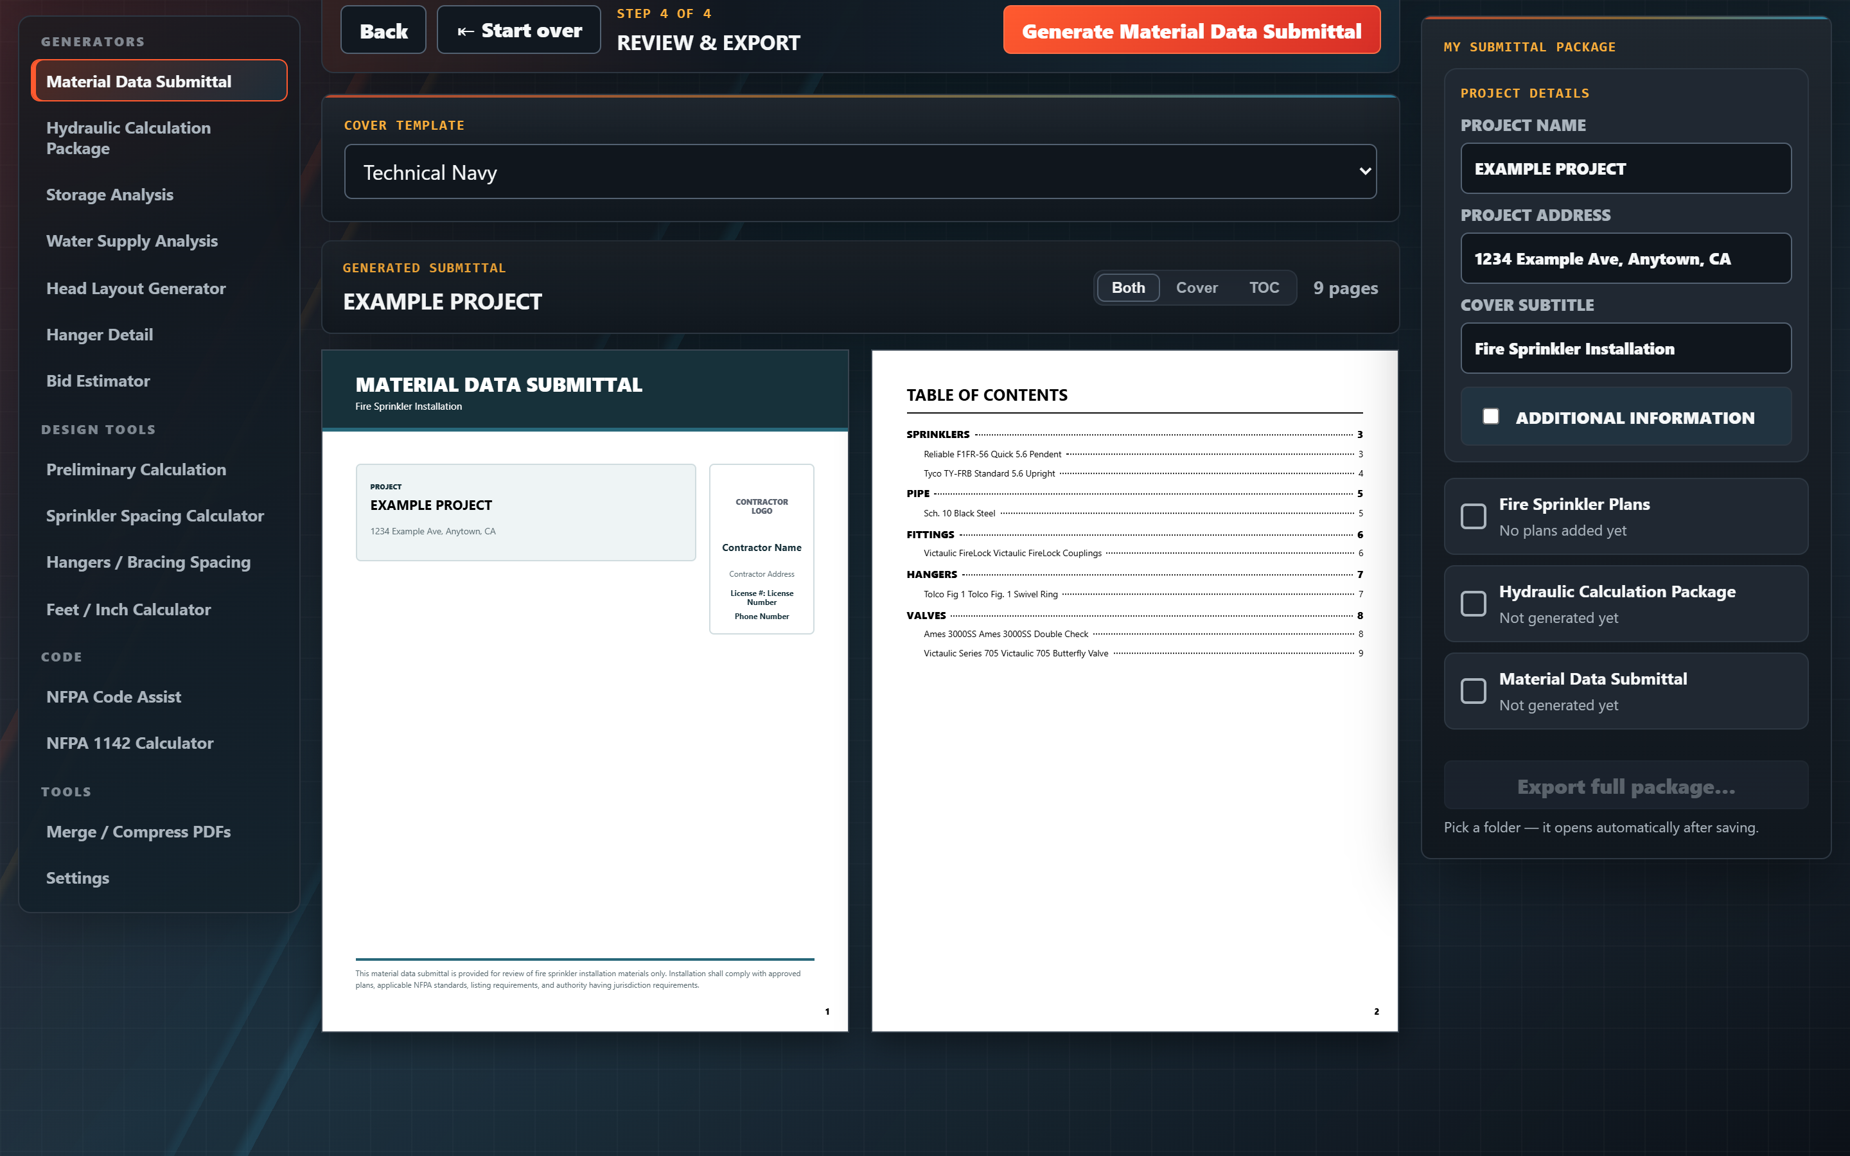This screenshot has height=1156, width=1850.
Task: Click the Contractor Logo placeholder on cover
Action: [761, 506]
